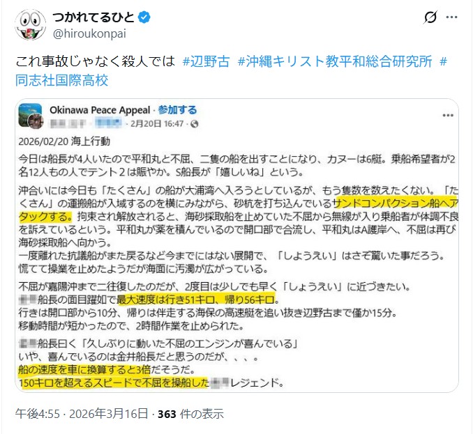The width and height of the screenshot is (473, 434).
Task: Open the 同志社国際高校 hashtag
Action: [62, 80]
